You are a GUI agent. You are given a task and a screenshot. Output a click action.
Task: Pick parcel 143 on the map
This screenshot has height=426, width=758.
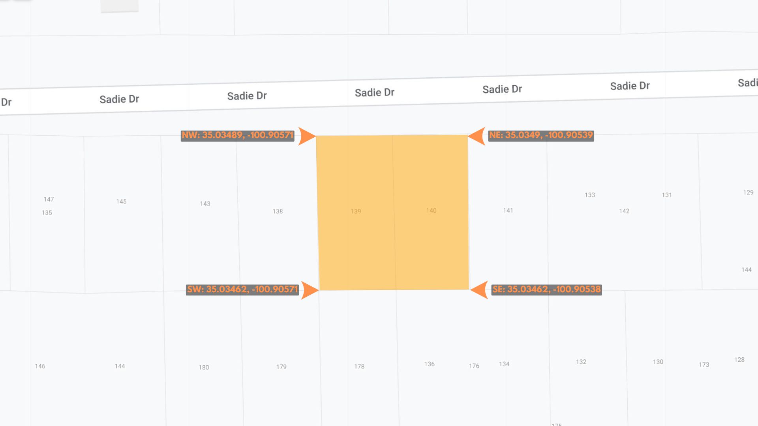[x=205, y=204]
